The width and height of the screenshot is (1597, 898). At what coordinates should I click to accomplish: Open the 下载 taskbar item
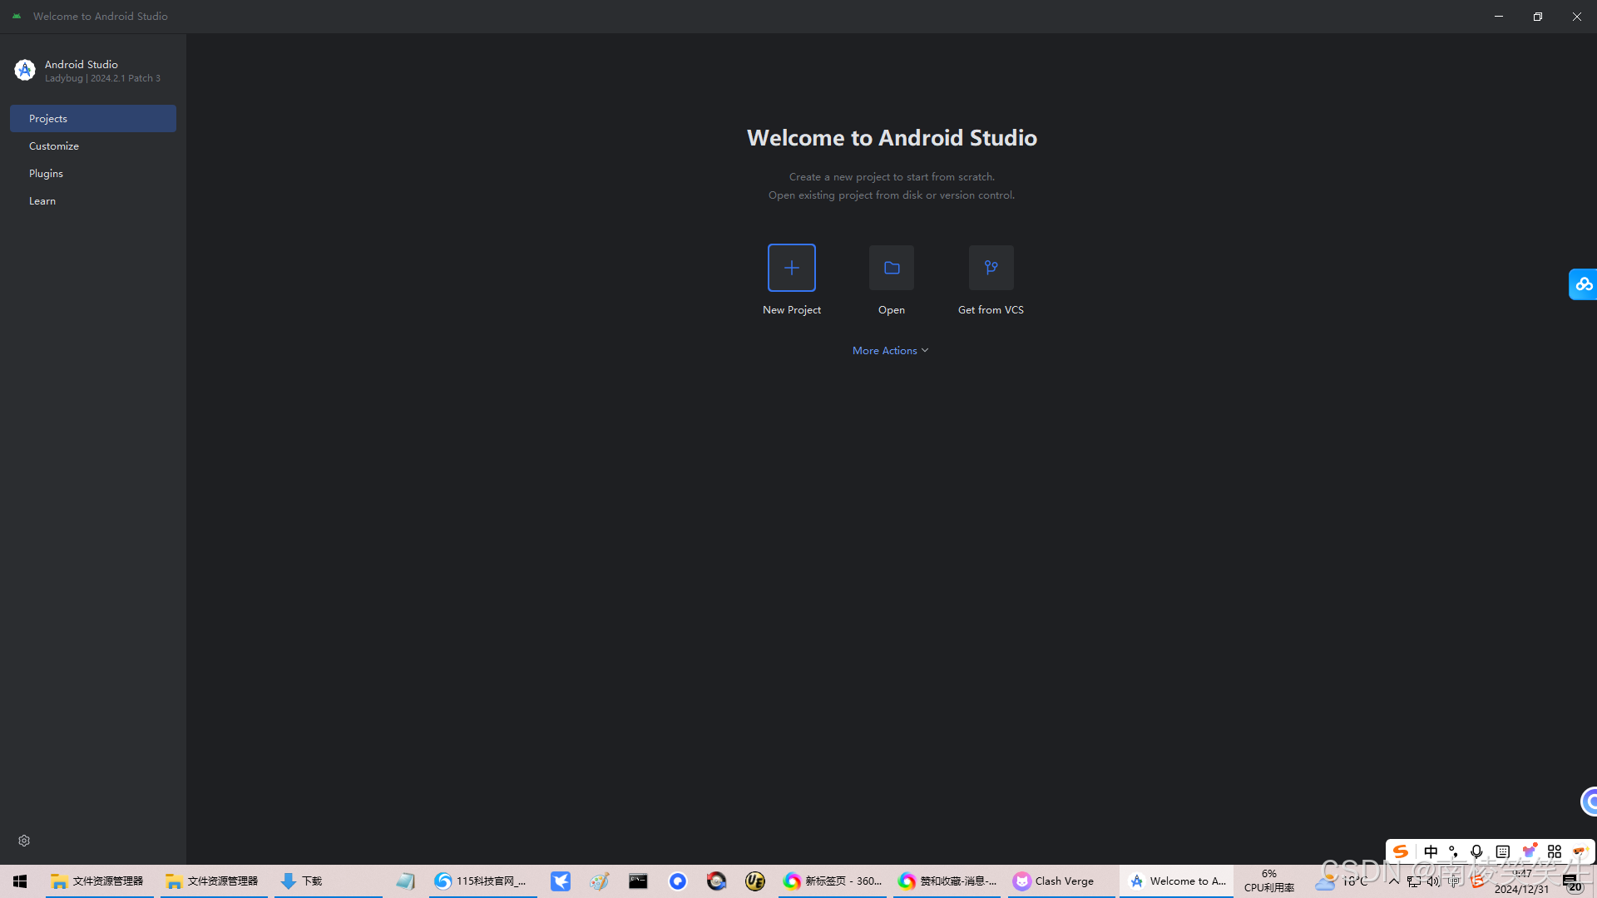(x=328, y=881)
